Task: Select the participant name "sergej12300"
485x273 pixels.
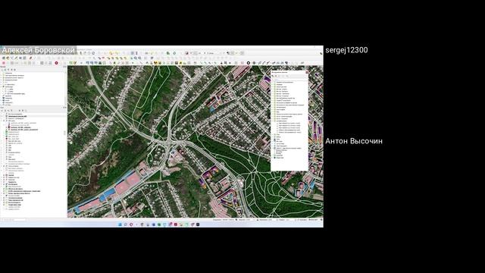Action: pyautogui.click(x=346, y=50)
